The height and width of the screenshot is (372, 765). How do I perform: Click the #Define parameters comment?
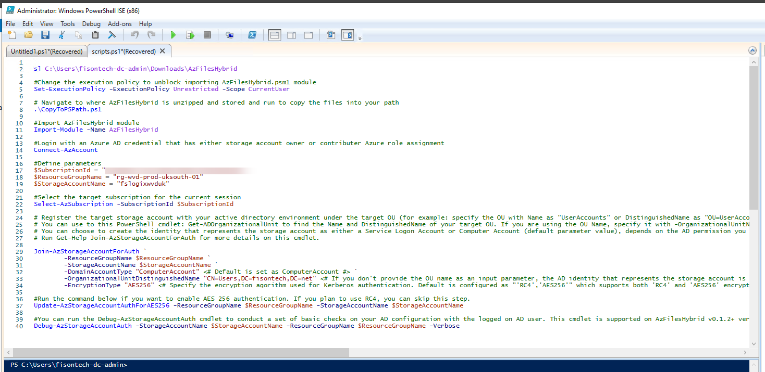click(68, 163)
